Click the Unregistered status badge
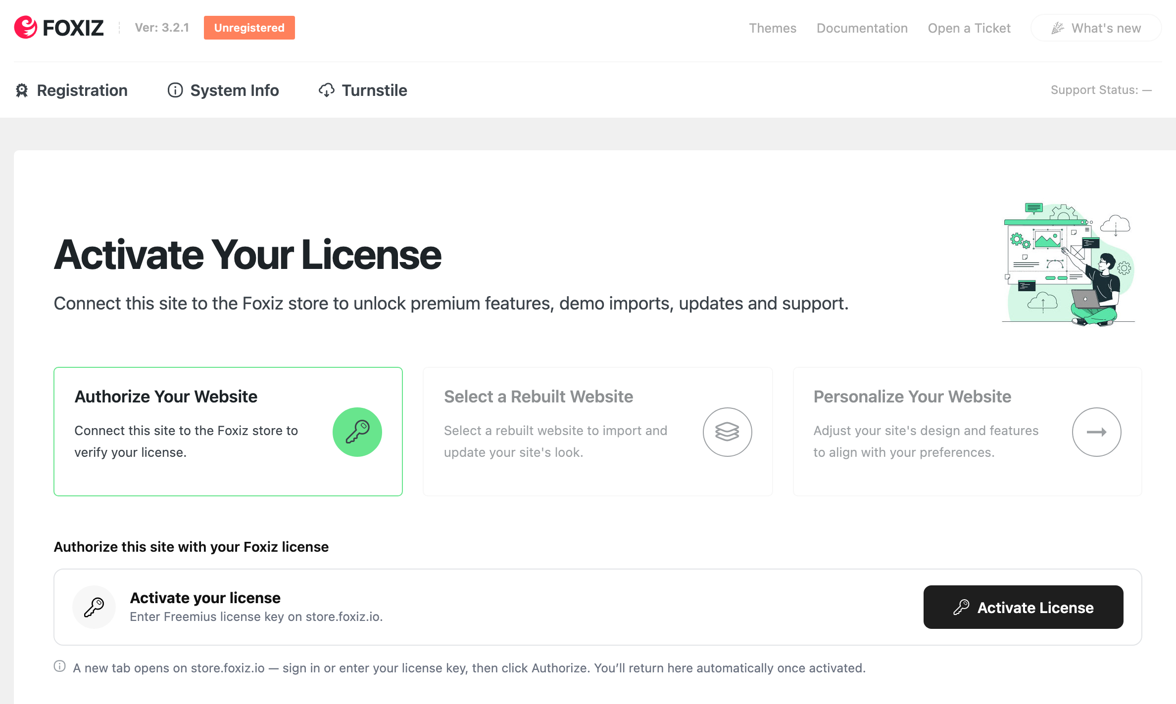Image resolution: width=1176 pixels, height=704 pixels. pyautogui.click(x=249, y=28)
